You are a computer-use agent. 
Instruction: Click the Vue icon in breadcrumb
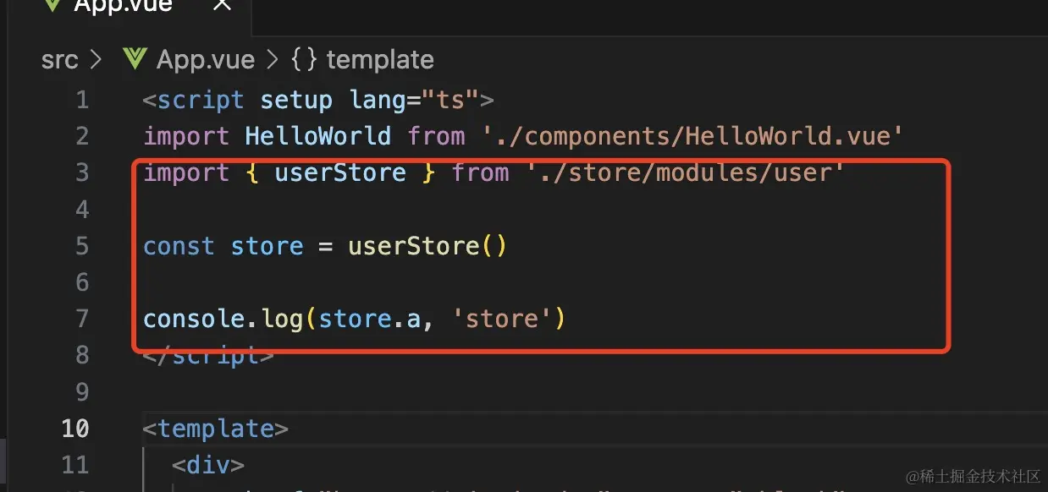click(x=135, y=59)
